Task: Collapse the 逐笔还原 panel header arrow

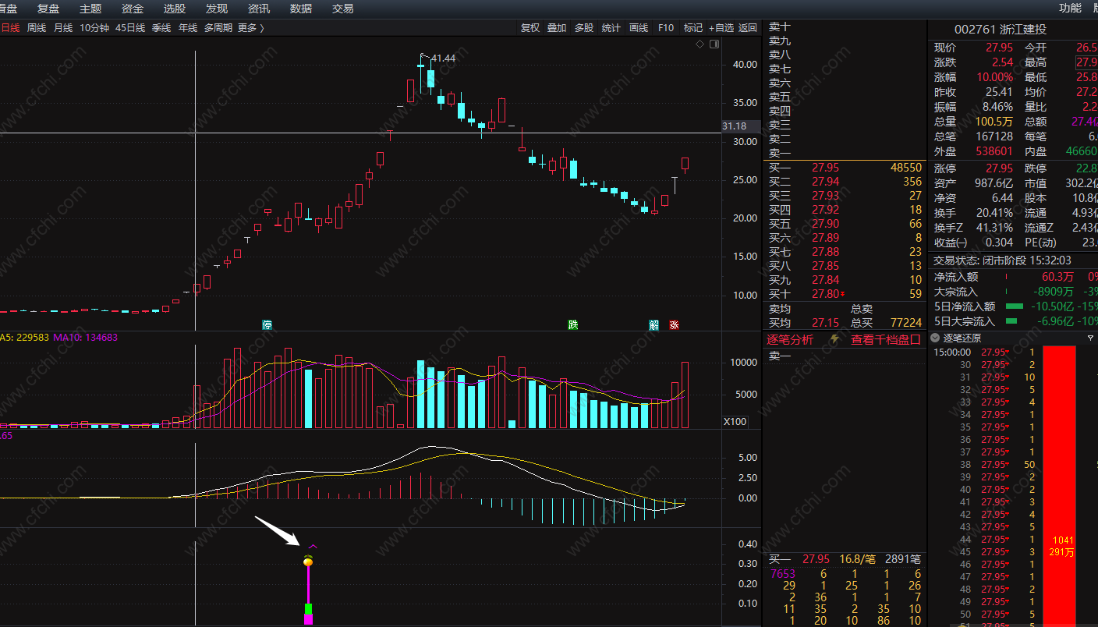Action: (x=935, y=338)
